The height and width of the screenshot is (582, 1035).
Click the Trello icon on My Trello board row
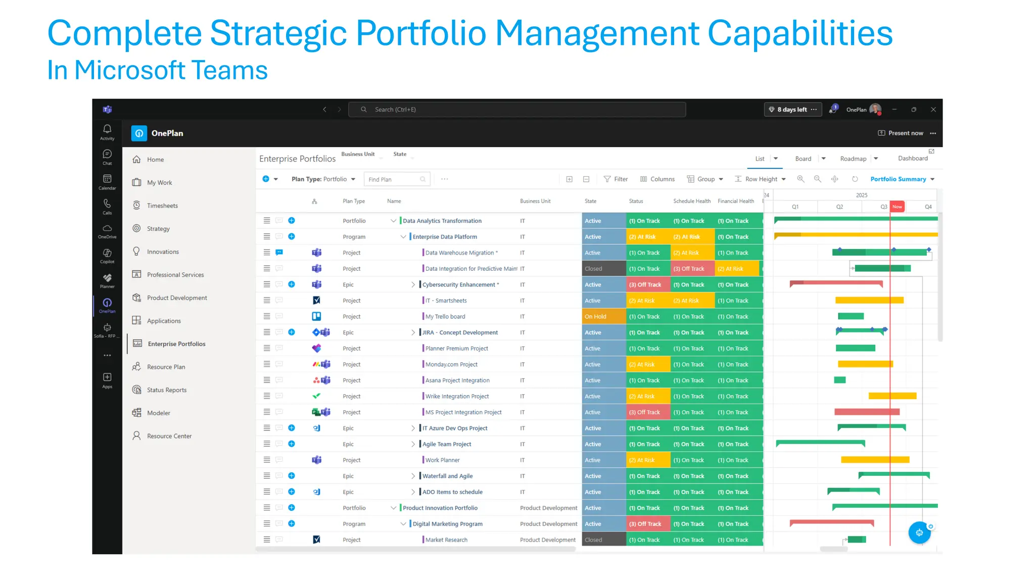click(x=316, y=316)
